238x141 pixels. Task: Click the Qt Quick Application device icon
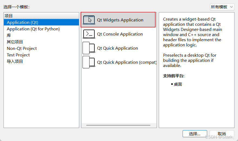pyautogui.click(x=89, y=48)
